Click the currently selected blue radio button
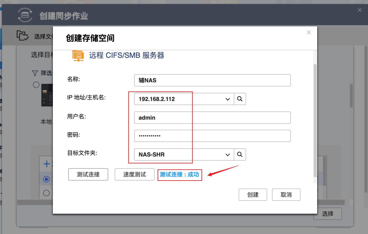This screenshot has width=368, height=234. pos(46,179)
